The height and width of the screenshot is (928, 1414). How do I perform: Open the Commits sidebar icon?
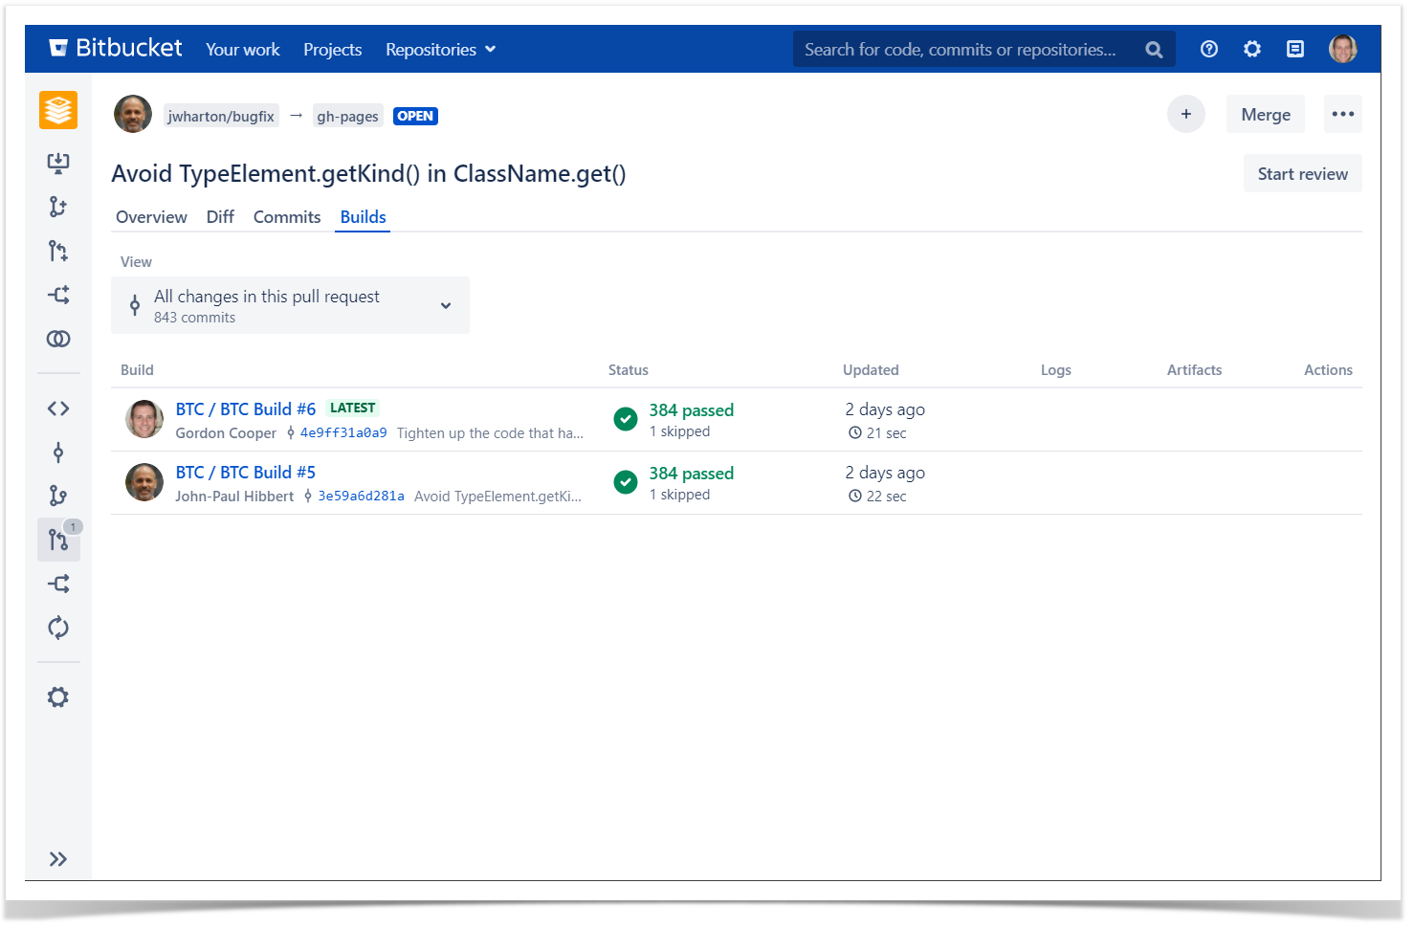(58, 453)
